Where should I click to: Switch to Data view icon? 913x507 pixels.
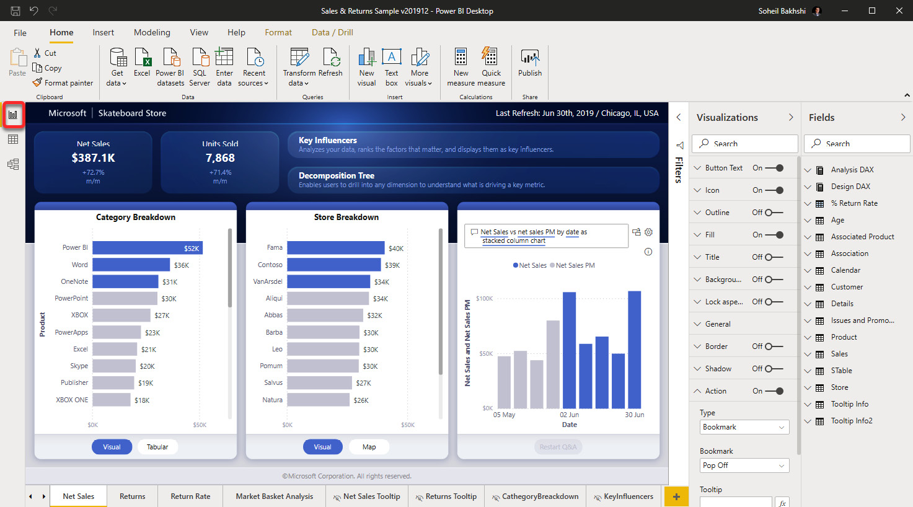coord(13,139)
